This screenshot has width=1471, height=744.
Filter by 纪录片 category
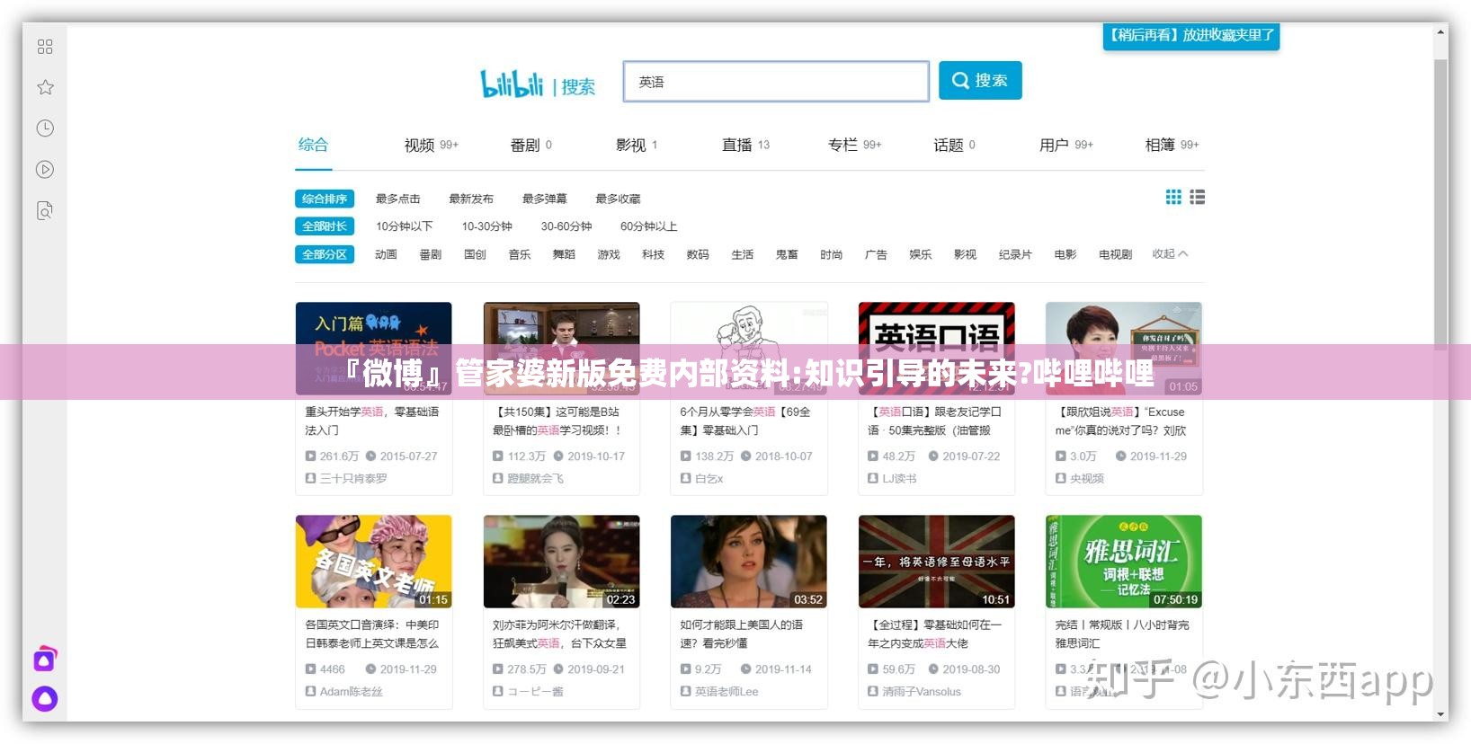tap(1015, 254)
